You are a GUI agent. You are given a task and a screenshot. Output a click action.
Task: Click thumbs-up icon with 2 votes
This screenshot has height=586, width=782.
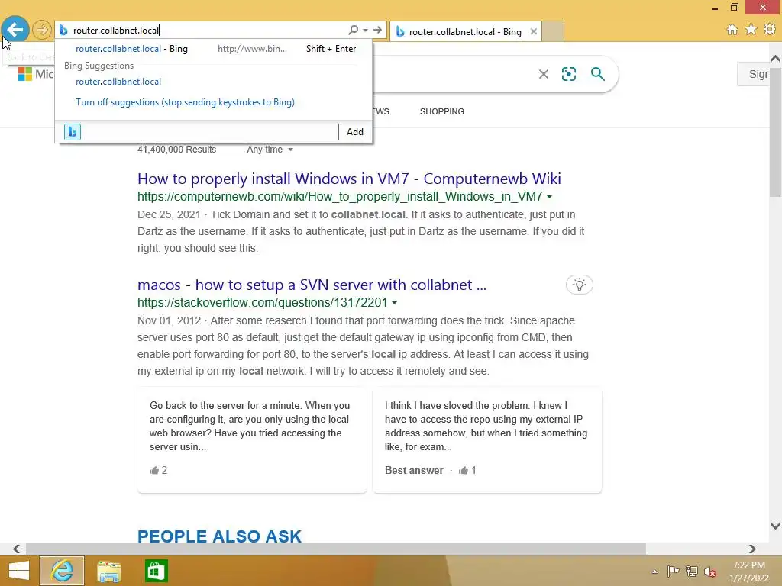(154, 470)
